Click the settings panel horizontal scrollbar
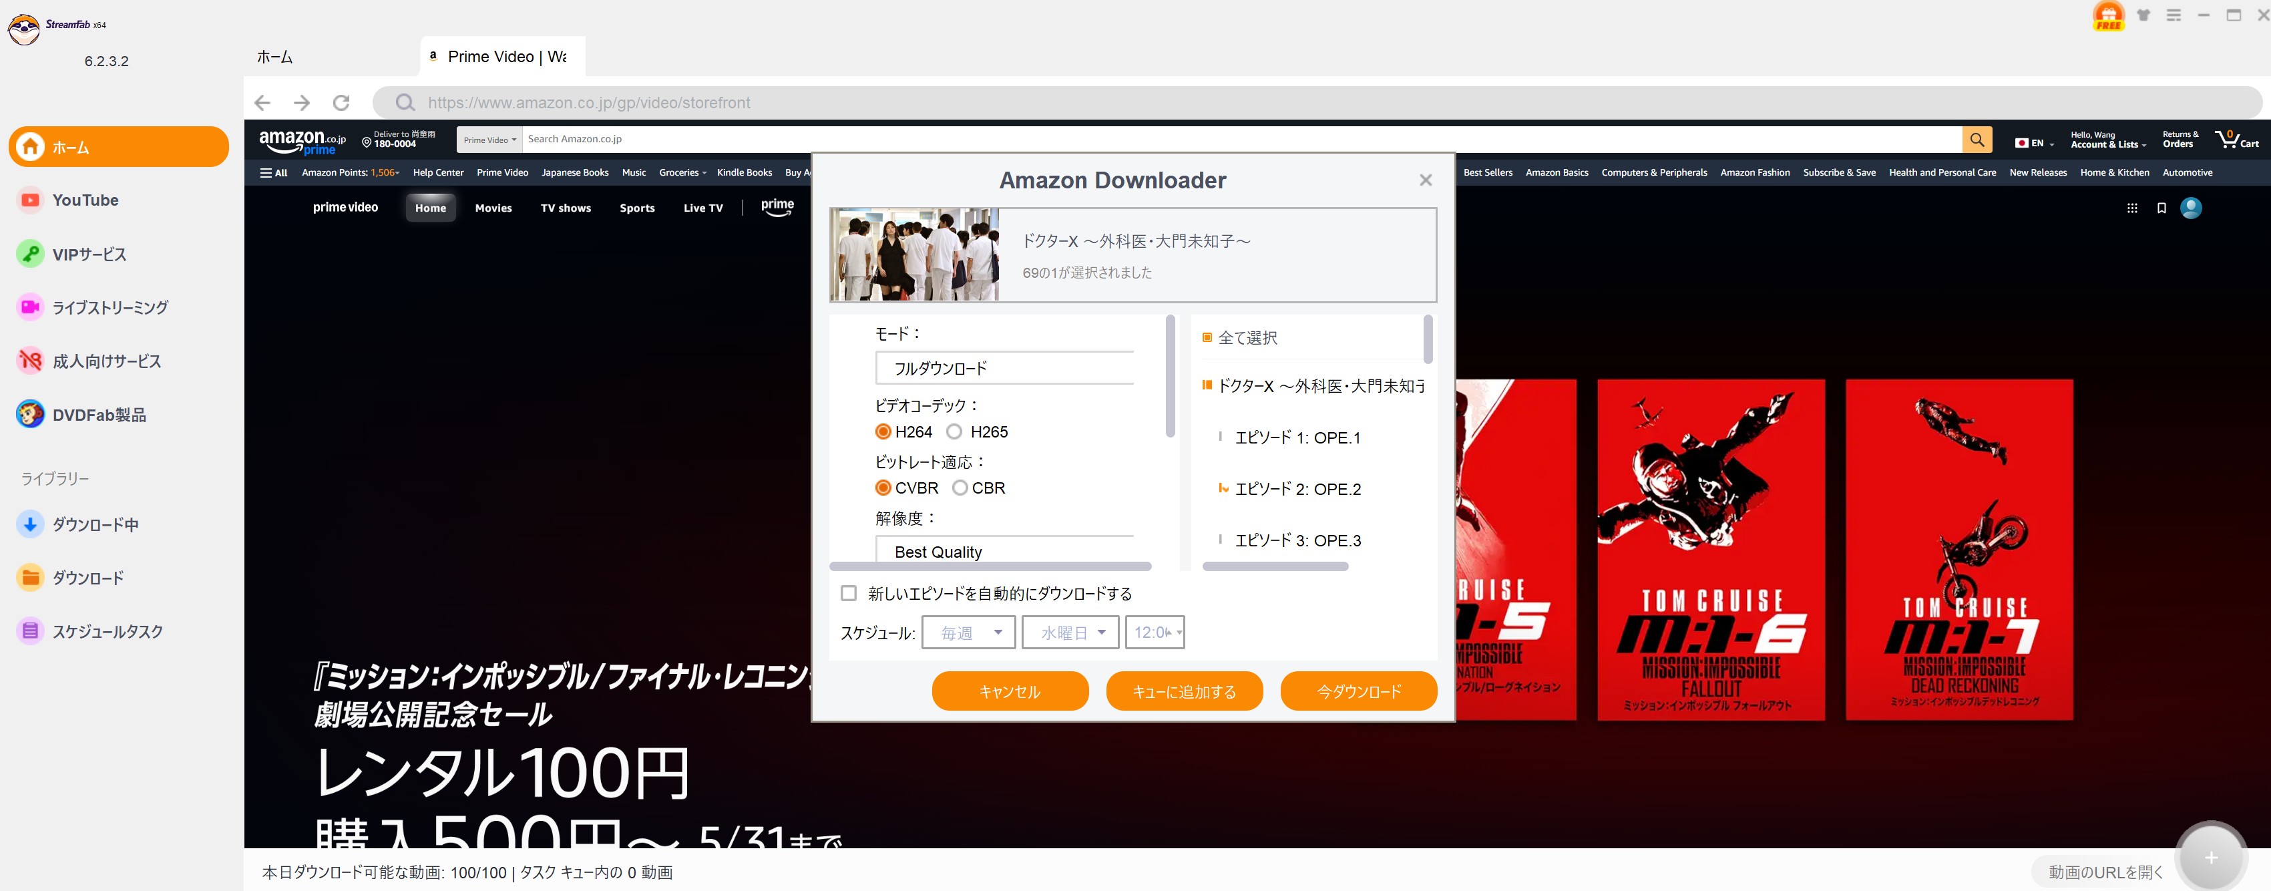Viewport: 2271px width, 891px height. point(990,566)
